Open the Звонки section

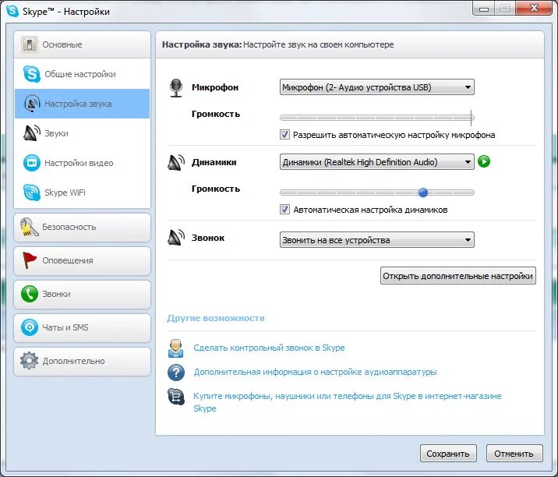point(82,294)
